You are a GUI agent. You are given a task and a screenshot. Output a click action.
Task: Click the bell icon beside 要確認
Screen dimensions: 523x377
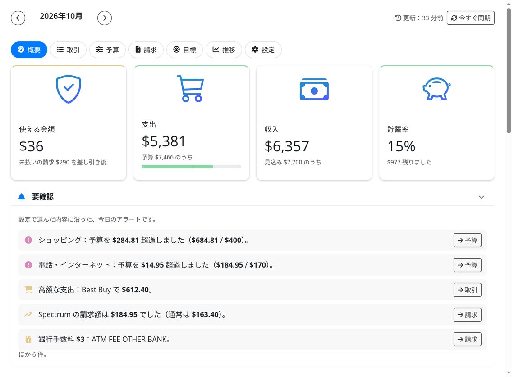[22, 197]
